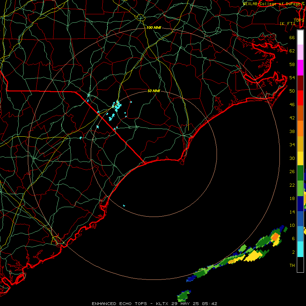Click the "26" legend value
306x306 pixels.
click(x=292, y=172)
